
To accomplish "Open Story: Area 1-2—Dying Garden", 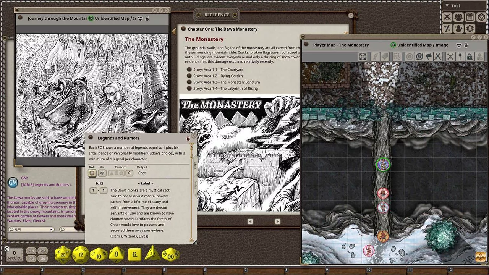I will tap(215, 76).
